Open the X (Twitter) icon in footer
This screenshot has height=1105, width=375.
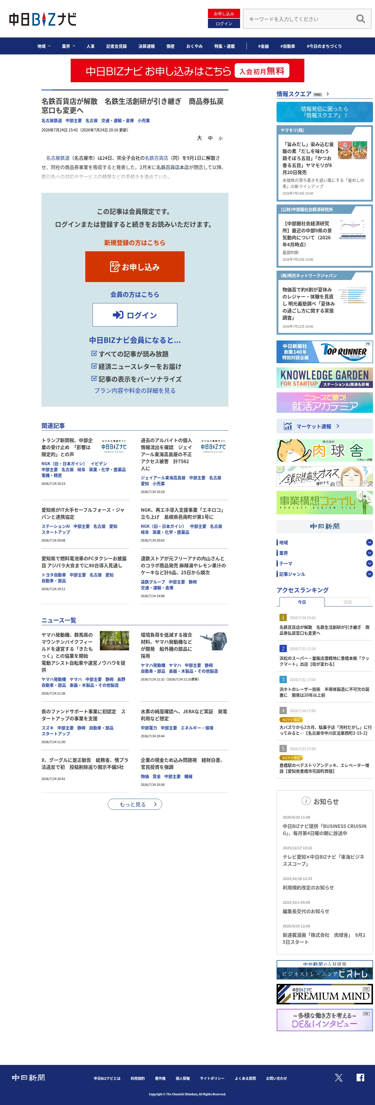point(338,1077)
